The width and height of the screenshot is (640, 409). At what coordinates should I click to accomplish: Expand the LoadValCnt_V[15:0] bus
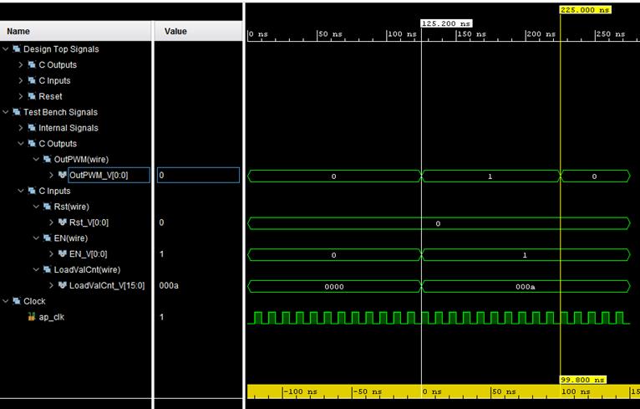(x=51, y=286)
